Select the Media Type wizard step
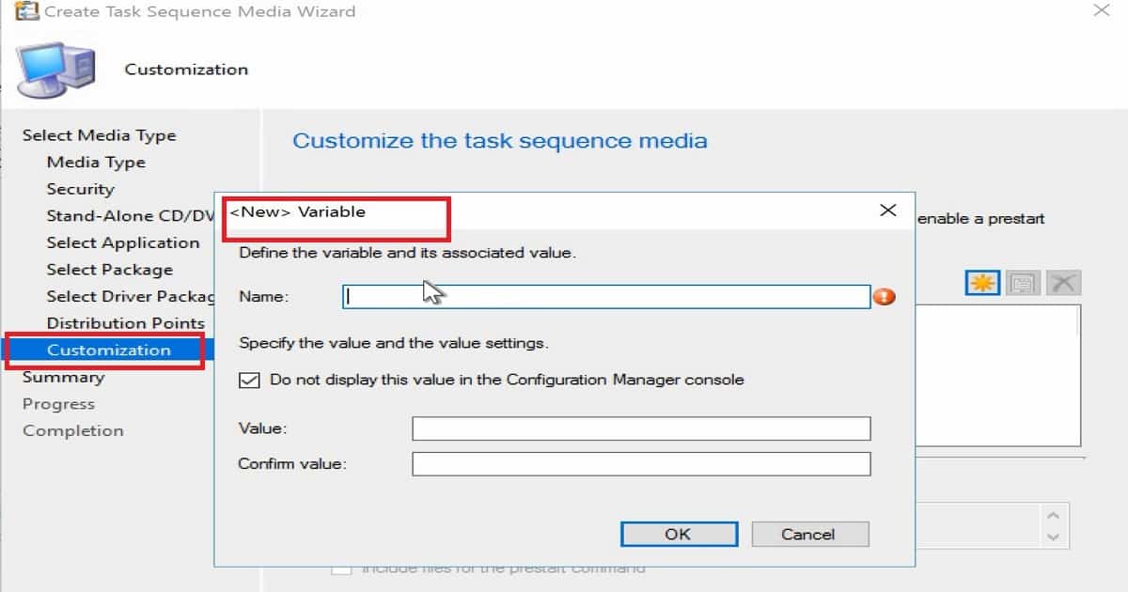Screen dimensions: 1128x592 tap(96, 162)
